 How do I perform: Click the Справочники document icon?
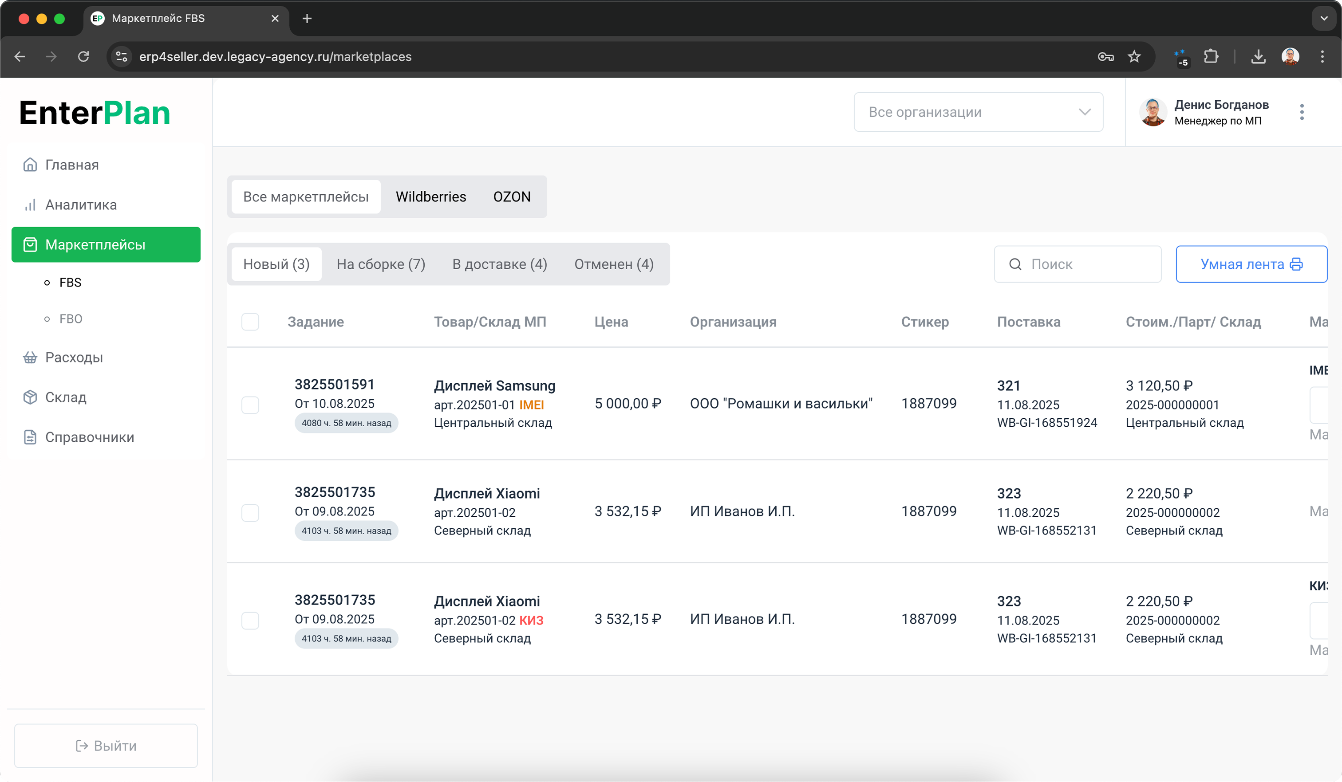(30, 437)
